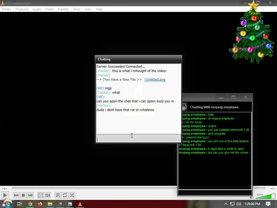Open the Media menu

coord(6,9)
